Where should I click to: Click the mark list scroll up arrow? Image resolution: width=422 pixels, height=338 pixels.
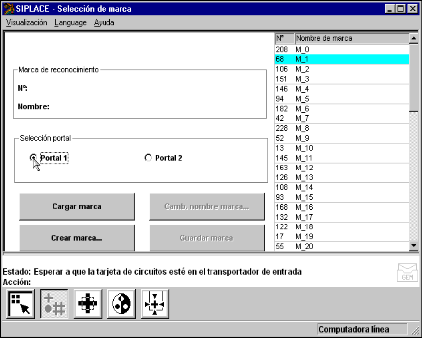tap(414, 39)
